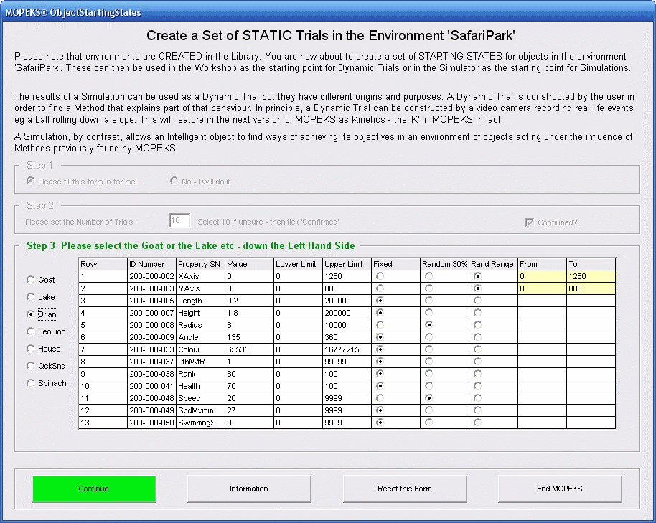The width and height of the screenshot is (656, 523).
Task: Choose the House object option
Action: pyautogui.click(x=31, y=349)
